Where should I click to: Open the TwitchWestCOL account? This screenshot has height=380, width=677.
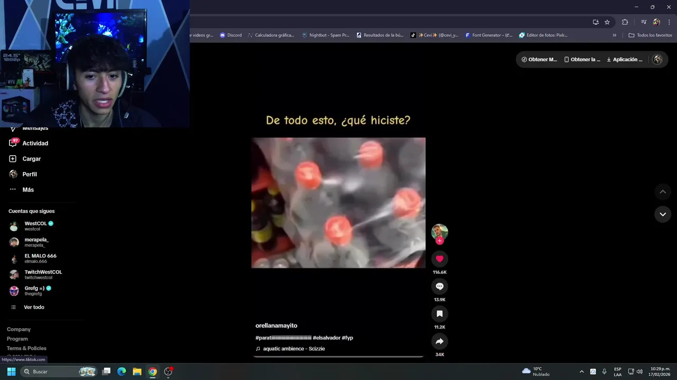43,274
